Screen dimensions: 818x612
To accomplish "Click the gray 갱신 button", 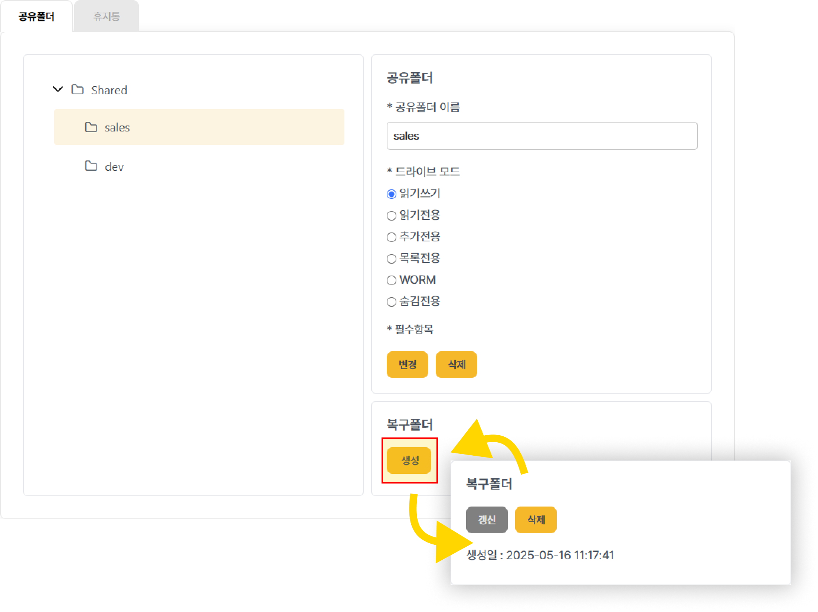I will (x=487, y=520).
